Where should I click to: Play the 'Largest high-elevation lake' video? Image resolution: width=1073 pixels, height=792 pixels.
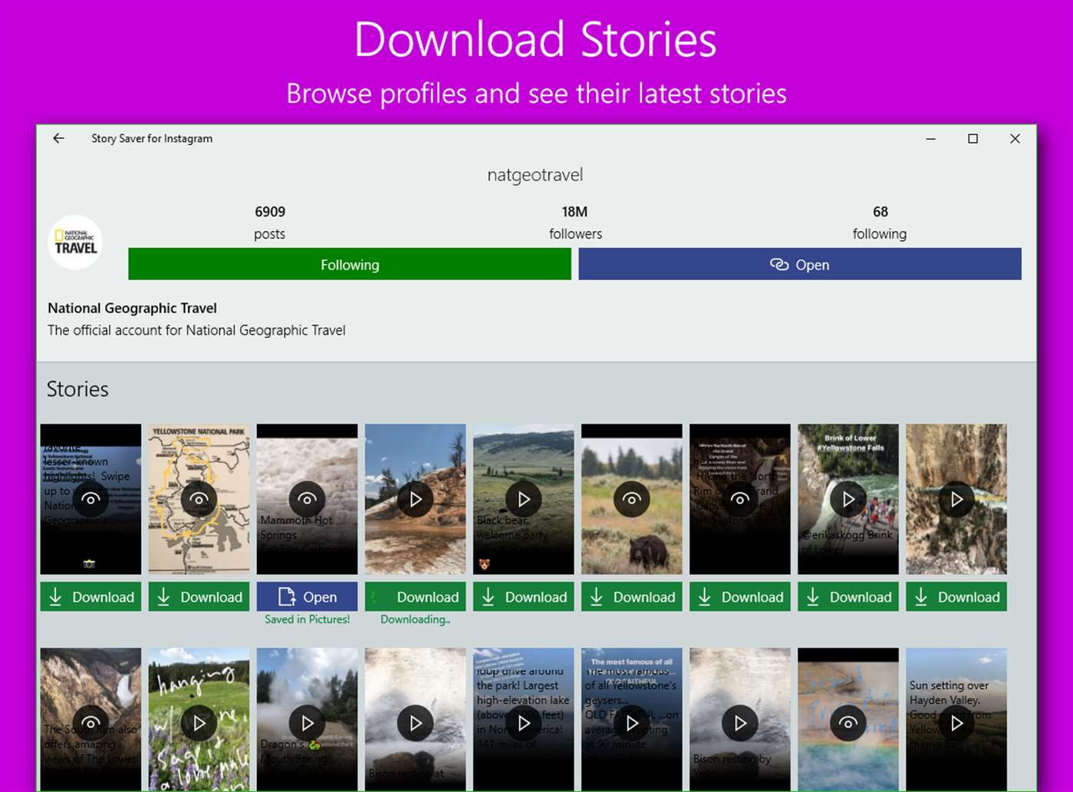coord(523,721)
